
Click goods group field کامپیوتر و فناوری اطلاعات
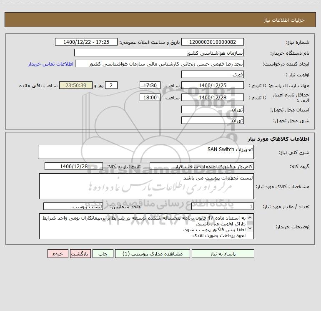coord(202,166)
